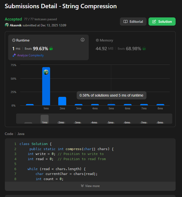Open the Editorial button
182x197 pixels.
[x=133, y=22]
